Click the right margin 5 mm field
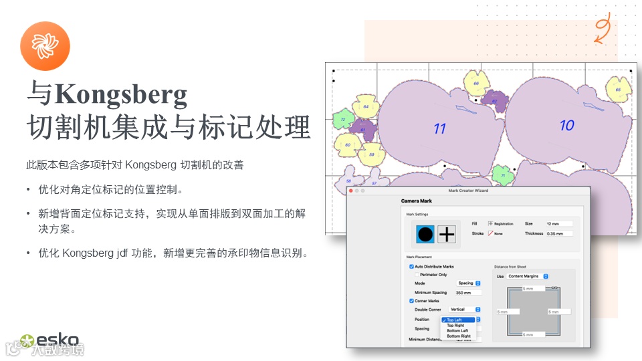Image resolution: width=642 pixels, height=361 pixels. pos(559,312)
